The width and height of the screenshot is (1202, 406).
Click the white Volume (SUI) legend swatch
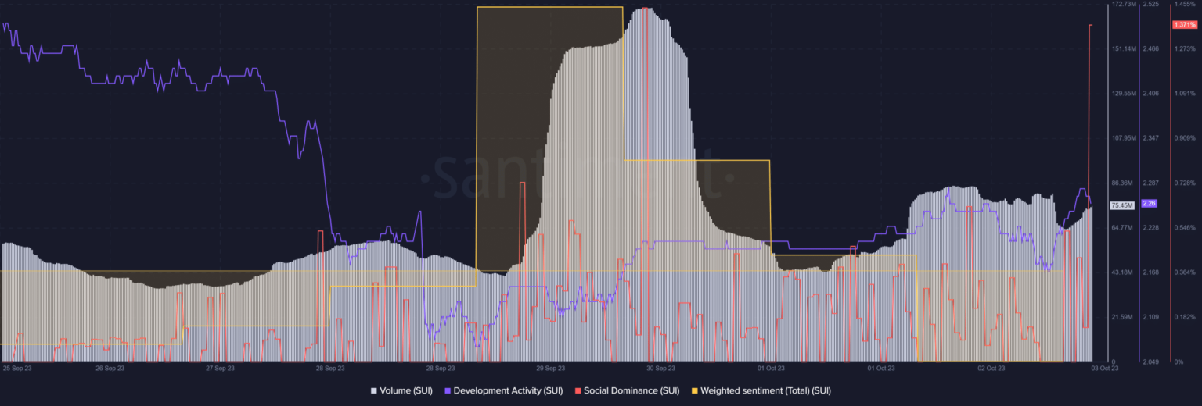click(x=373, y=390)
